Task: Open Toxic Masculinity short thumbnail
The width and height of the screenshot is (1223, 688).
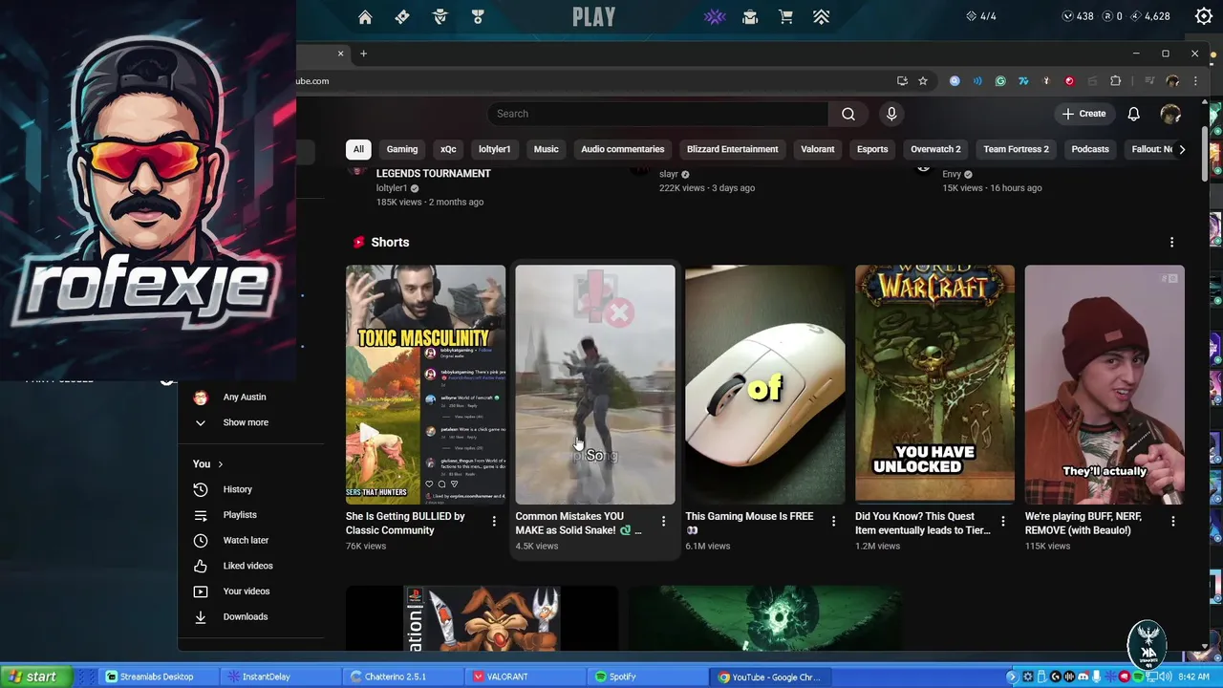Action: (425, 384)
